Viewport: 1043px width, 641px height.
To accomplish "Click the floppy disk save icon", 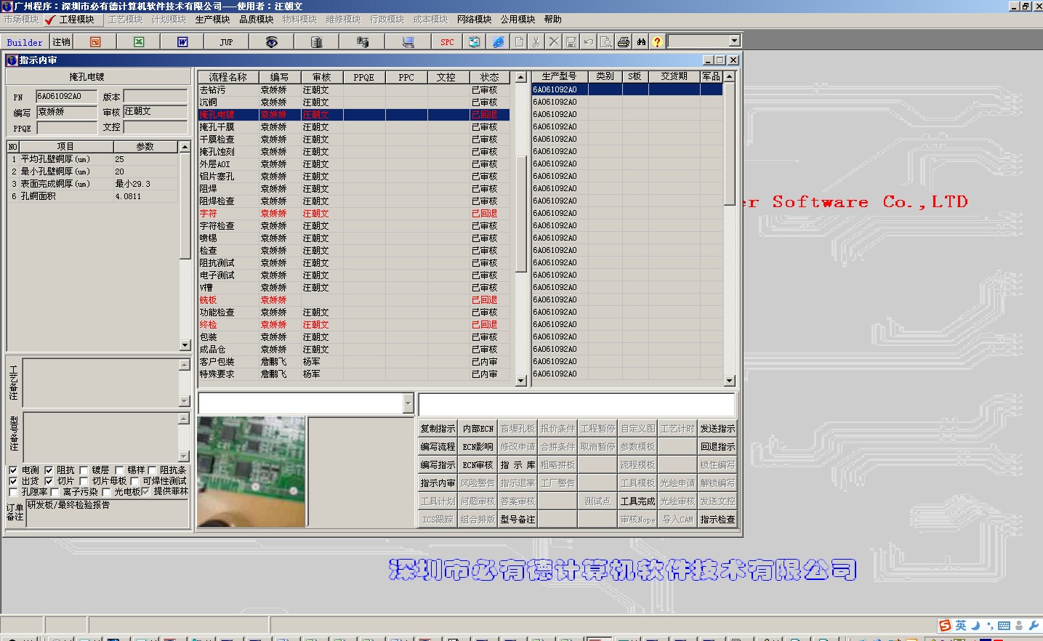I will (571, 42).
